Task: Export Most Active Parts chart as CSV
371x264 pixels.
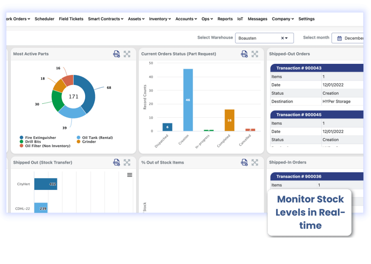Action: (x=116, y=54)
